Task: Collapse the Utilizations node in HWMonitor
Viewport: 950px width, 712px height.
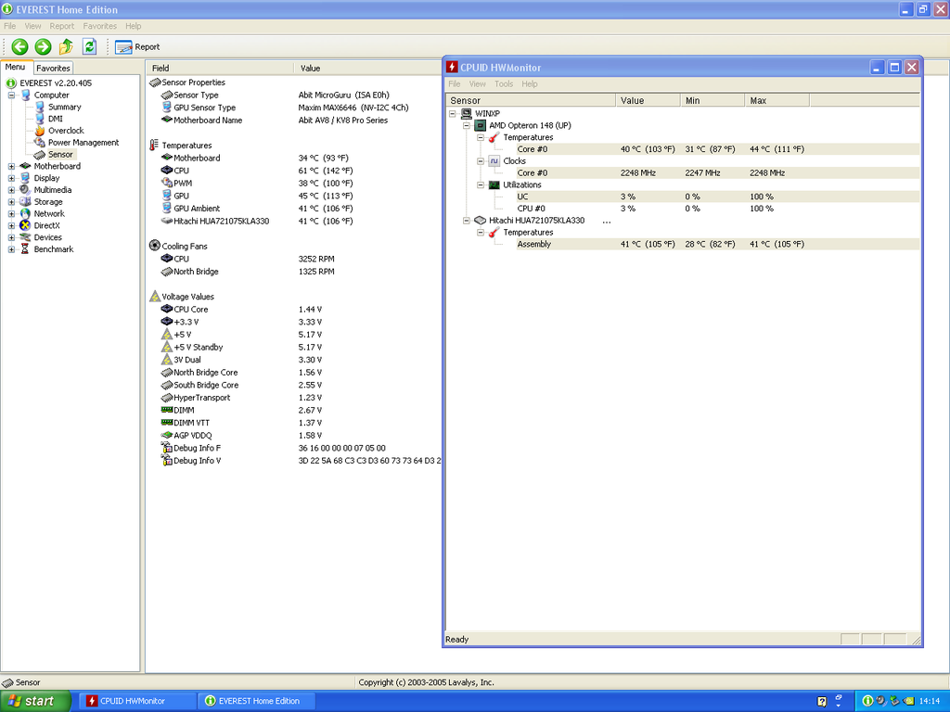Action: [x=481, y=185]
